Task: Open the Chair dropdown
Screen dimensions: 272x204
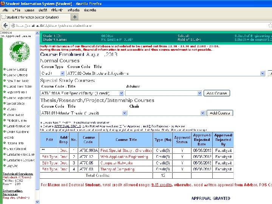Action: 167,113
